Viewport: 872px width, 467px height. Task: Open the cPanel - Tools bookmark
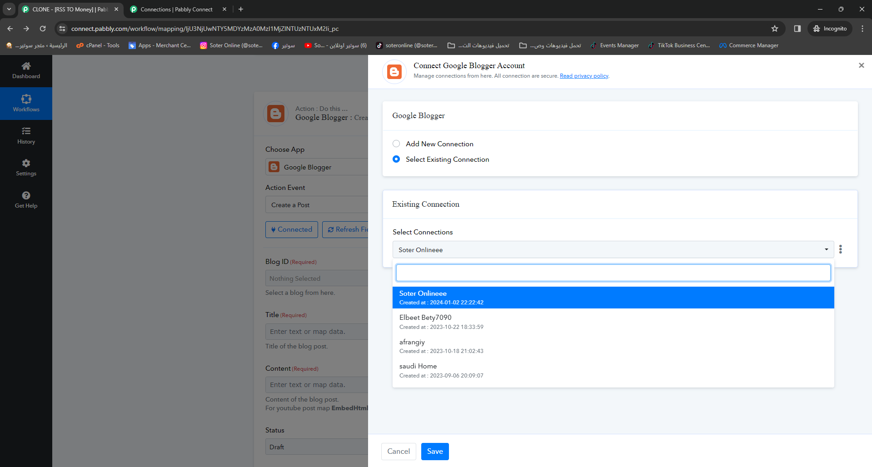coord(98,45)
